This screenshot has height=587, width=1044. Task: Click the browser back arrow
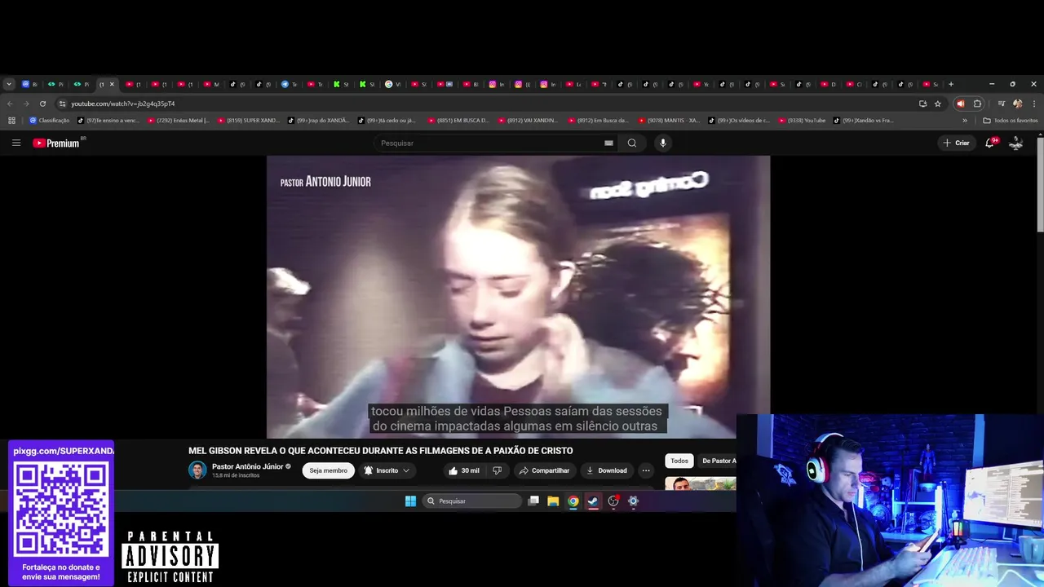click(x=10, y=104)
